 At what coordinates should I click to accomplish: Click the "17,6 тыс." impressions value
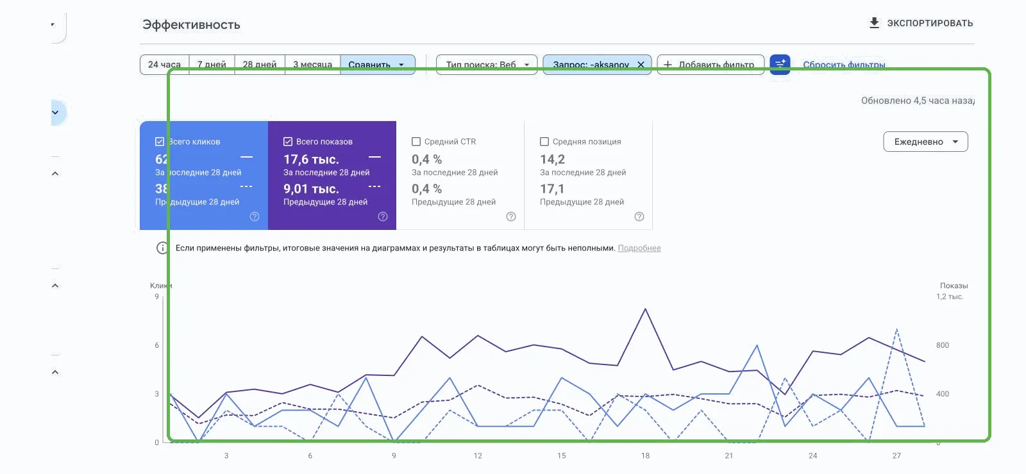point(311,159)
